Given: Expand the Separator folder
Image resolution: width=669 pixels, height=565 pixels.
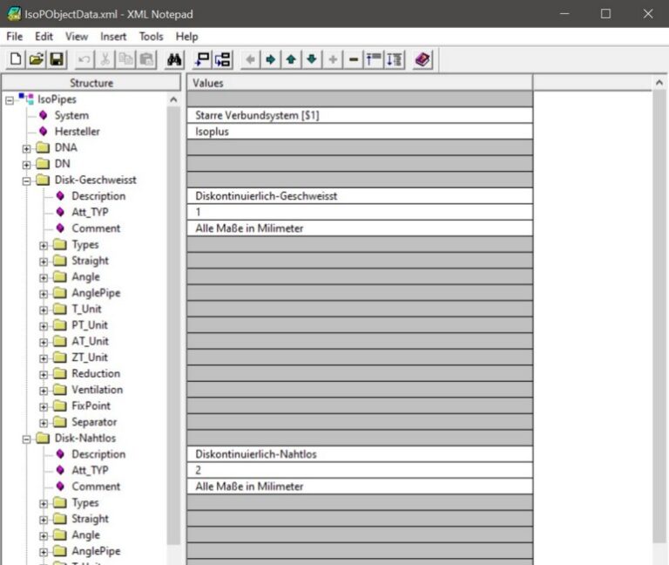Looking at the screenshot, I should pyautogui.click(x=44, y=423).
